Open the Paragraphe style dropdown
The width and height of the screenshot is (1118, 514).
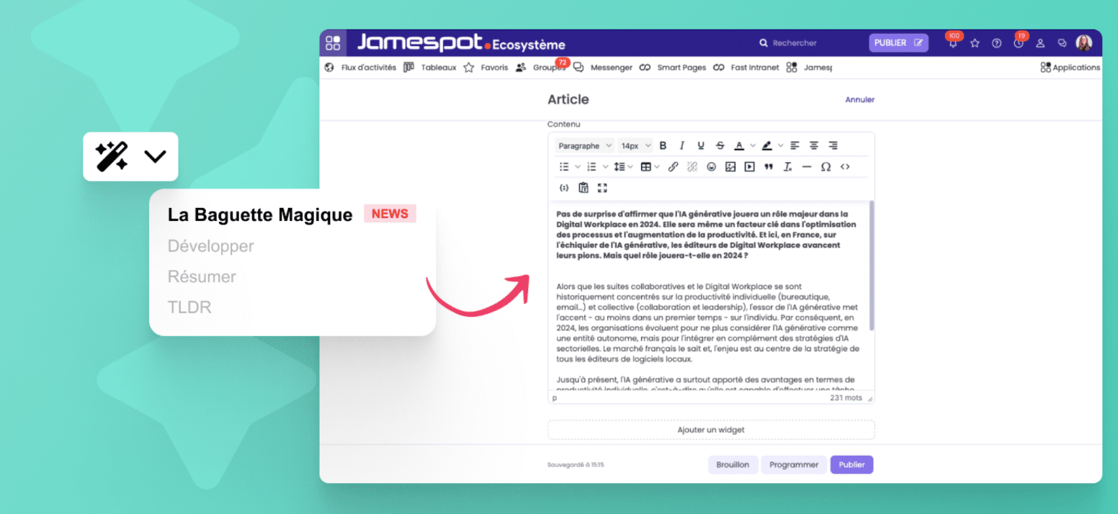click(585, 145)
